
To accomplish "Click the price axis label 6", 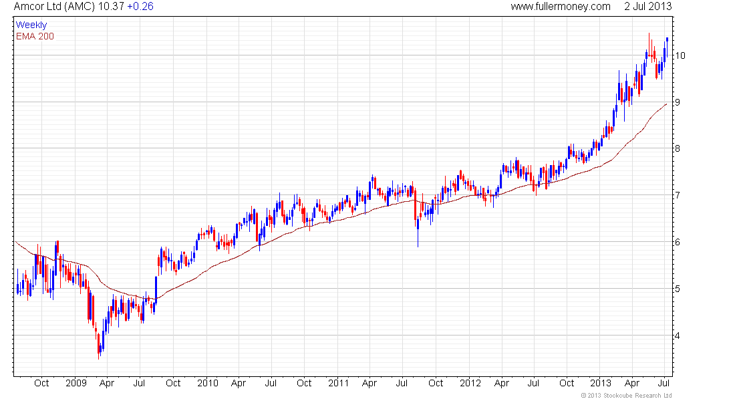I will pos(678,242).
